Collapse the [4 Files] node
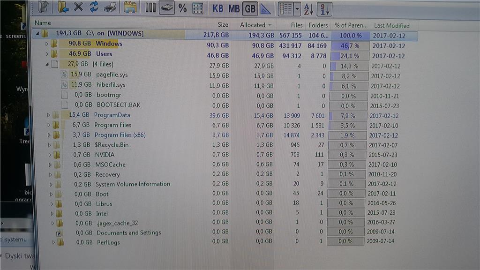 (47, 64)
